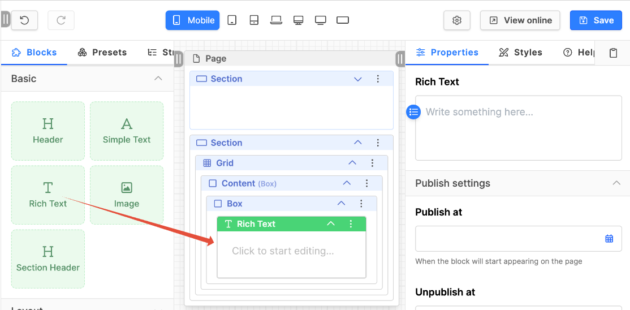Expand the first Section chevron

pos(358,79)
